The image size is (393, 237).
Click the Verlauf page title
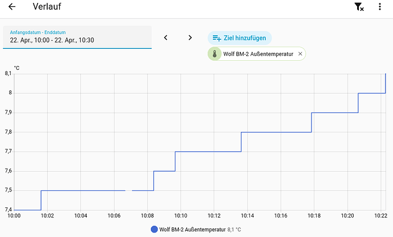point(47,7)
